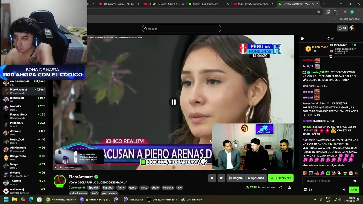Screen dimensions: 363x204
Task: Open File Explorer from taskbar
Action: (x=14, y=199)
